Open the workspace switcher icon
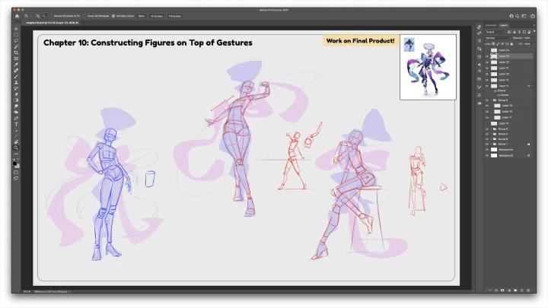The image size is (548, 308). click(524, 16)
